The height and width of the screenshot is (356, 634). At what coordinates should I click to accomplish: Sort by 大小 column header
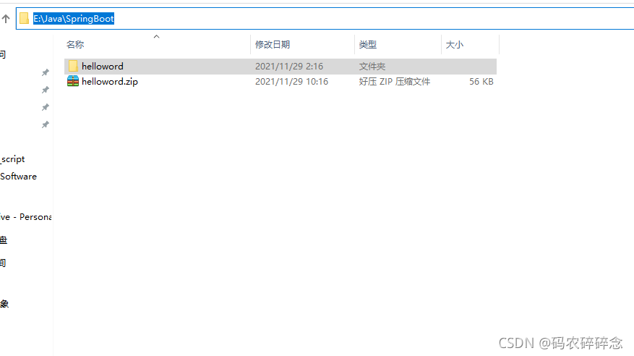[x=455, y=45]
